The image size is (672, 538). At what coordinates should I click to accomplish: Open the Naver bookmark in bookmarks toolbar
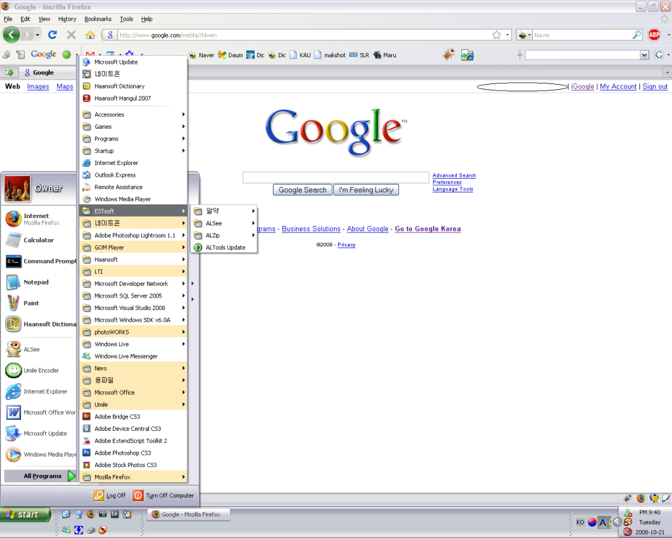[201, 55]
